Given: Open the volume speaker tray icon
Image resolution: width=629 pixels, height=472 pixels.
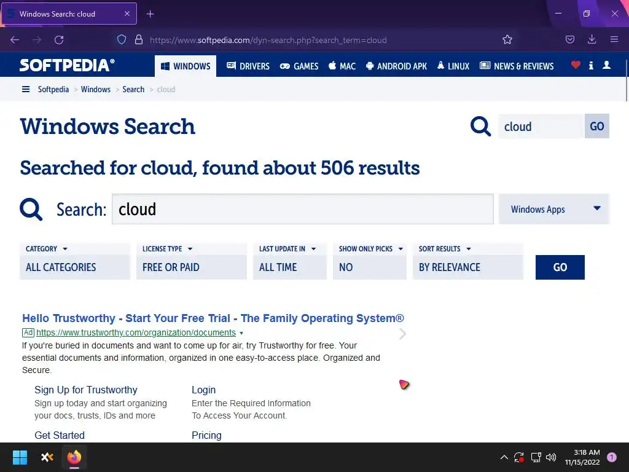Looking at the screenshot, I should pos(551,457).
